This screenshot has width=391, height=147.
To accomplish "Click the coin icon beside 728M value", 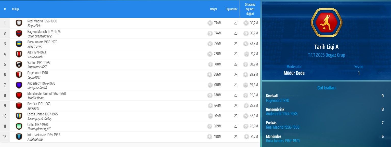I will pyautogui.click(x=210, y=54).
